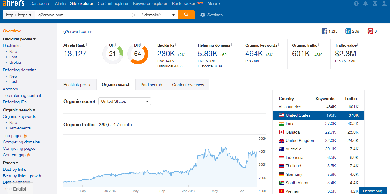Open the Competing domains sidebar link
The image size is (390, 194).
coord(21,142)
